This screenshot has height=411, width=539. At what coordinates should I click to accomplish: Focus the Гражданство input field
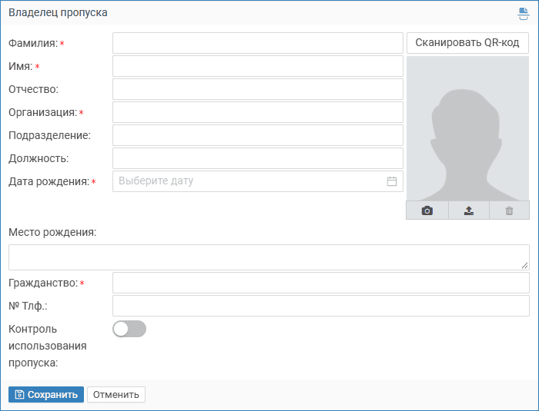321,283
